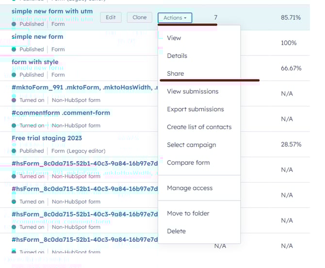This screenshot has height=268, width=325.
Task: Choose the Compare form option
Action: (x=188, y=163)
